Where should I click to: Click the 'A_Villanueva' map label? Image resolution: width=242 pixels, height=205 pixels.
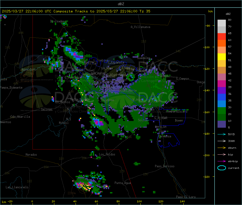[140, 27]
